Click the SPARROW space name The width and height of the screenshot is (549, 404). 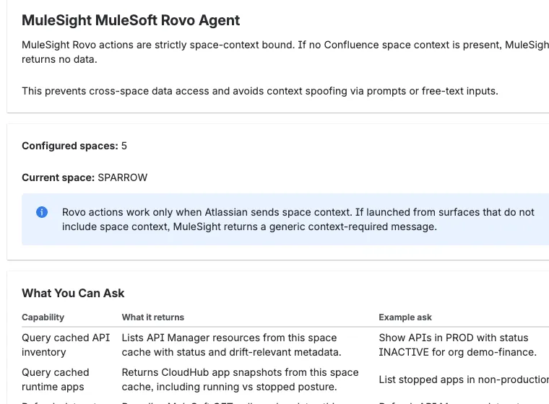[123, 177]
